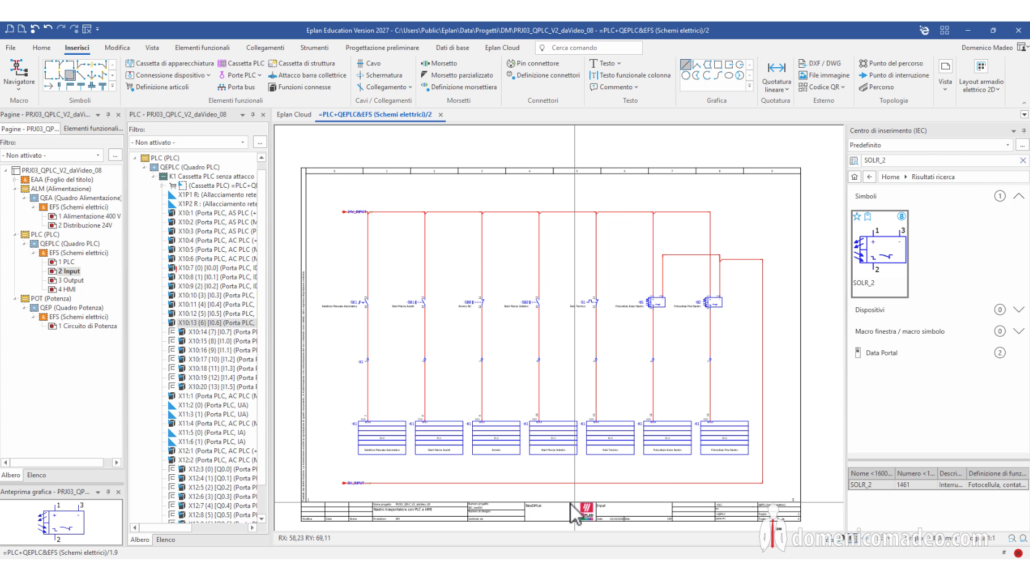Switch to the Eplan Cloud document tab
The width and height of the screenshot is (1030, 577).
pyautogui.click(x=294, y=115)
